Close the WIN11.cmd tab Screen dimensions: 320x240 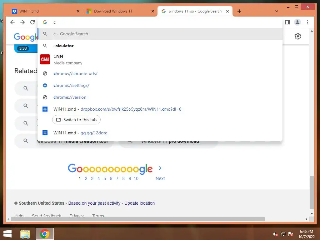point(78,11)
